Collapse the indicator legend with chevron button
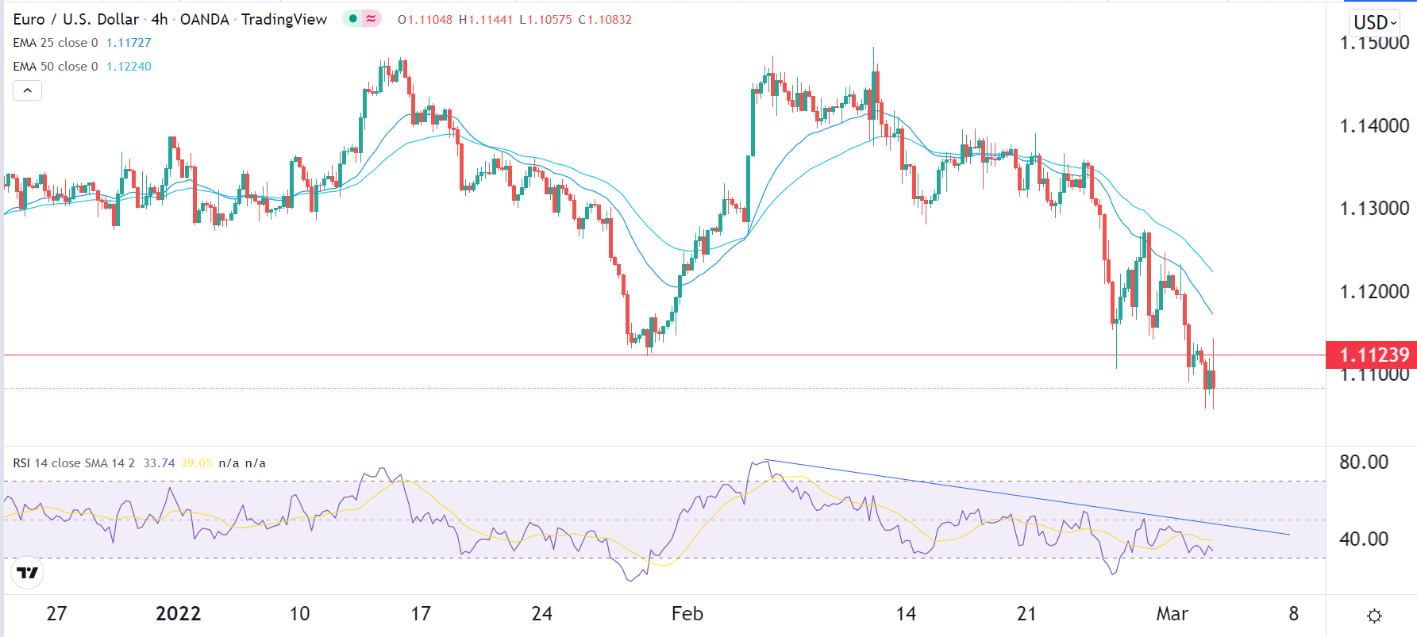The width and height of the screenshot is (1417, 637). point(27,90)
